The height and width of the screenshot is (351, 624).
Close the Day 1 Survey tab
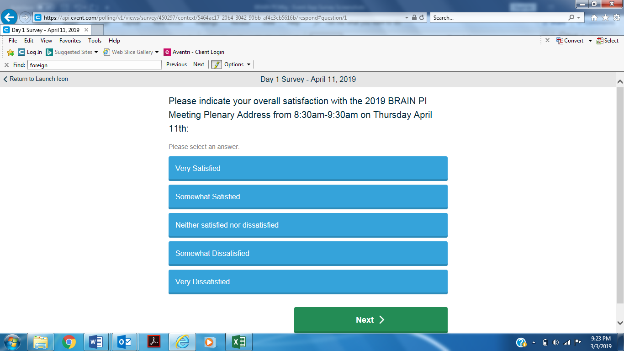coord(86,30)
